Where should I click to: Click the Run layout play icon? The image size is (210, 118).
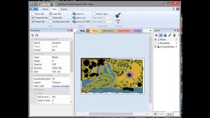point(52,4)
